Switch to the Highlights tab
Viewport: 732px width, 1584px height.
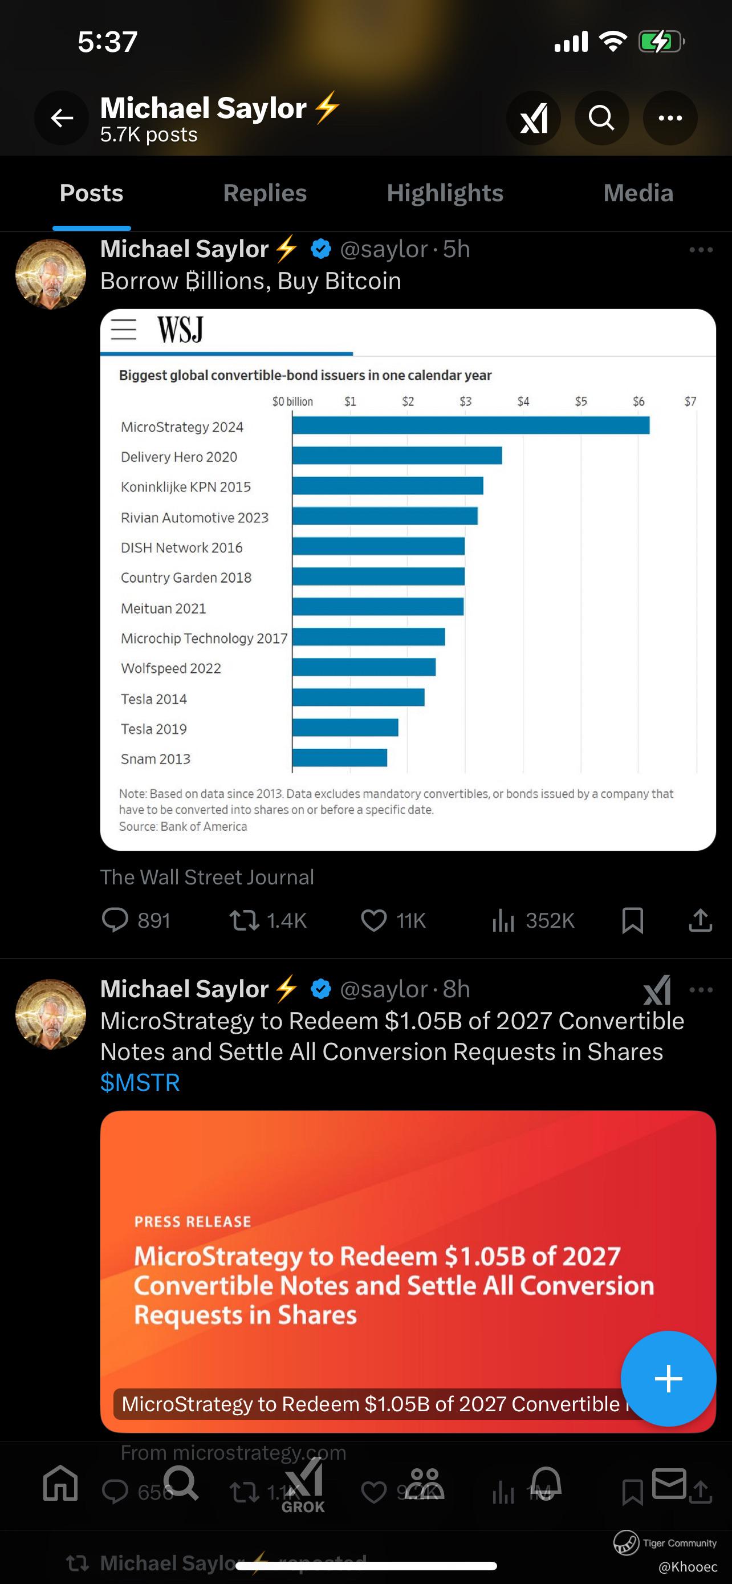coord(445,193)
